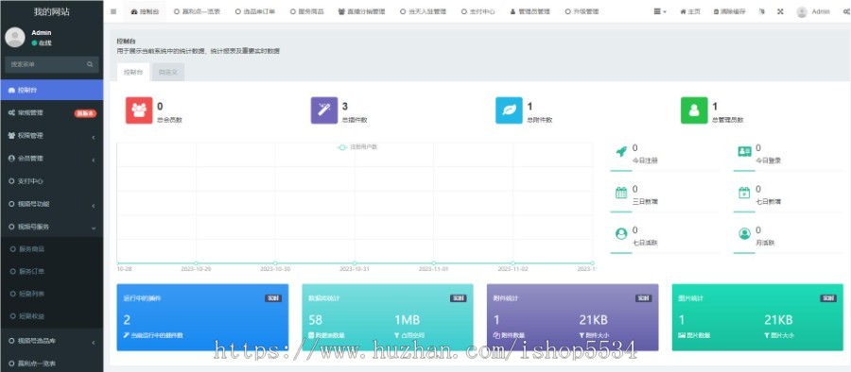Expand the 视频号功能 sidebar menu

click(52, 204)
